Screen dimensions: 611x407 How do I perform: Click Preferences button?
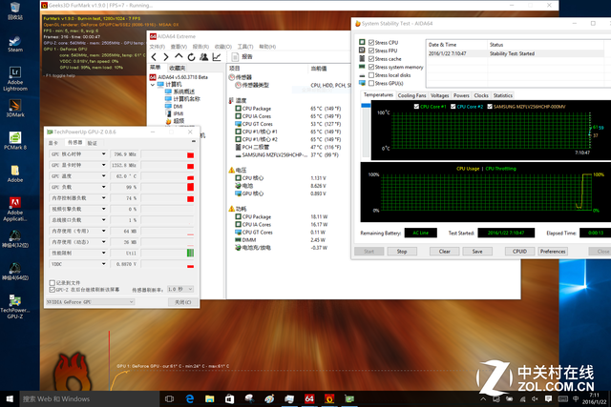pos(553,252)
